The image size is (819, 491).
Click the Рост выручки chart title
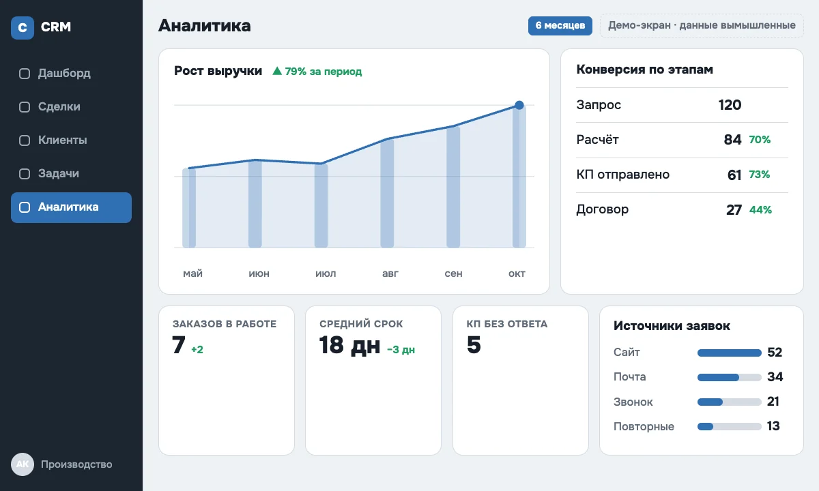click(x=218, y=71)
